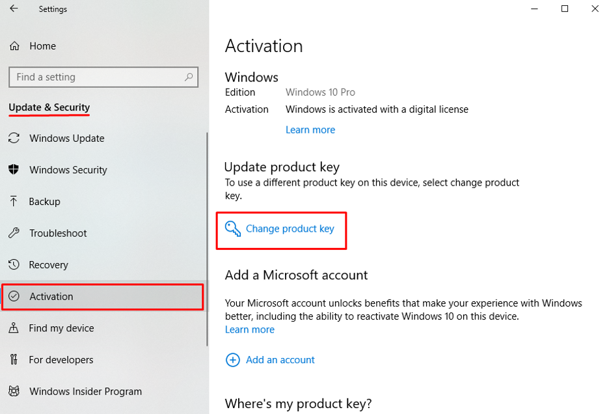609x414 pixels.
Task: Click the plus icon to add account
Action: point(232,360)
